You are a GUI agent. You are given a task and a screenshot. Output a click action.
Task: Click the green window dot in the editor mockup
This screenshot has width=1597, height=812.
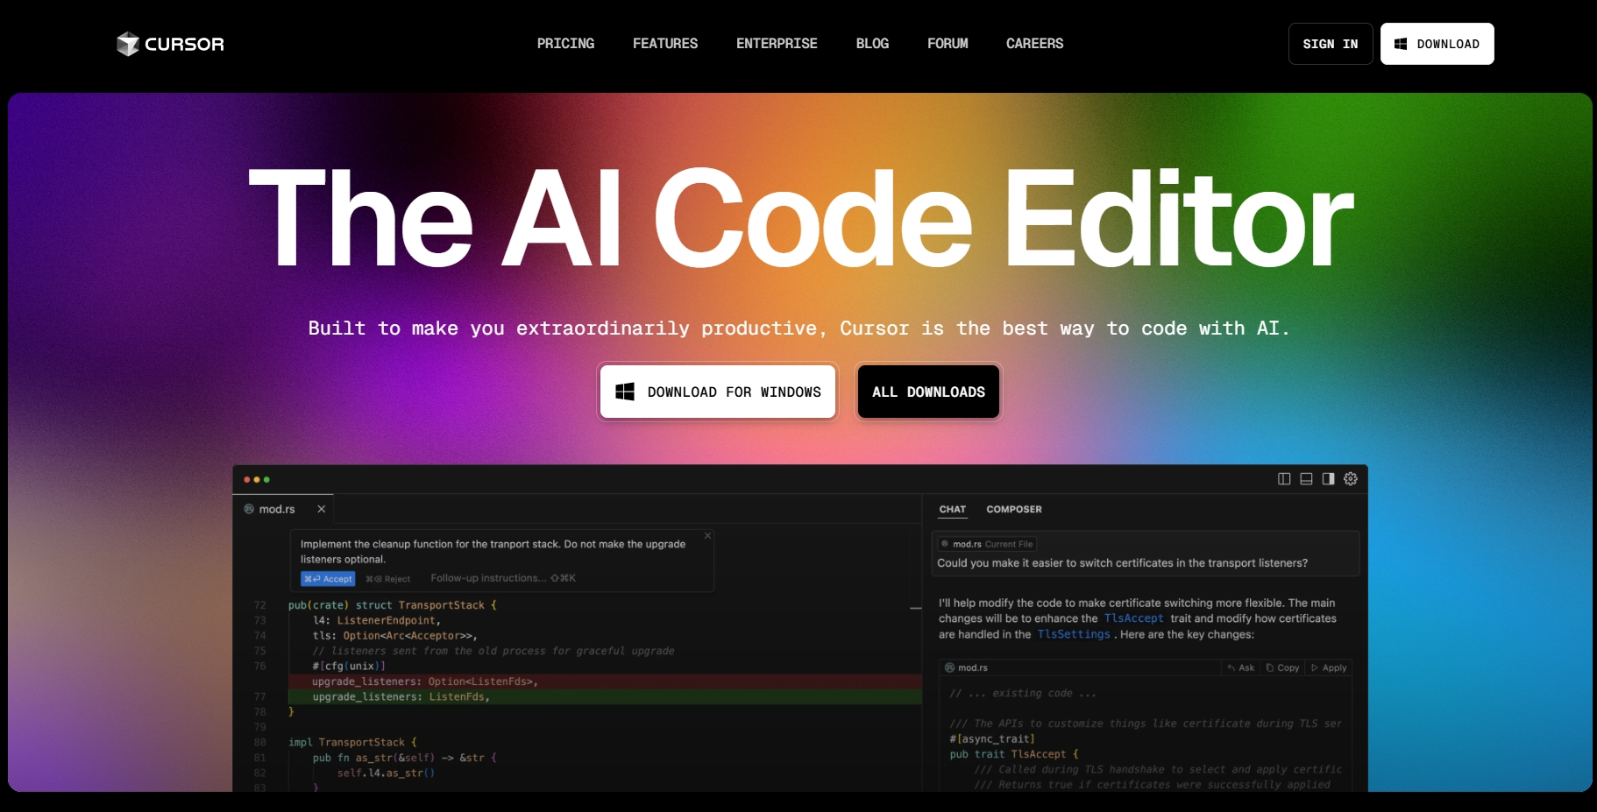[266, 479]
